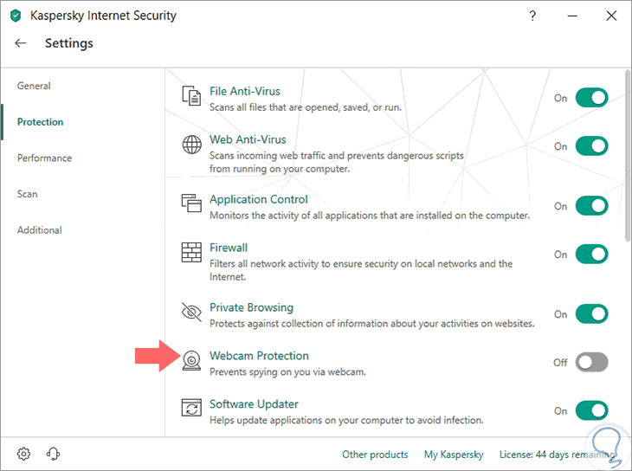Switch to the Scan settings tab
Screen dimensions: 632x471
28,194
